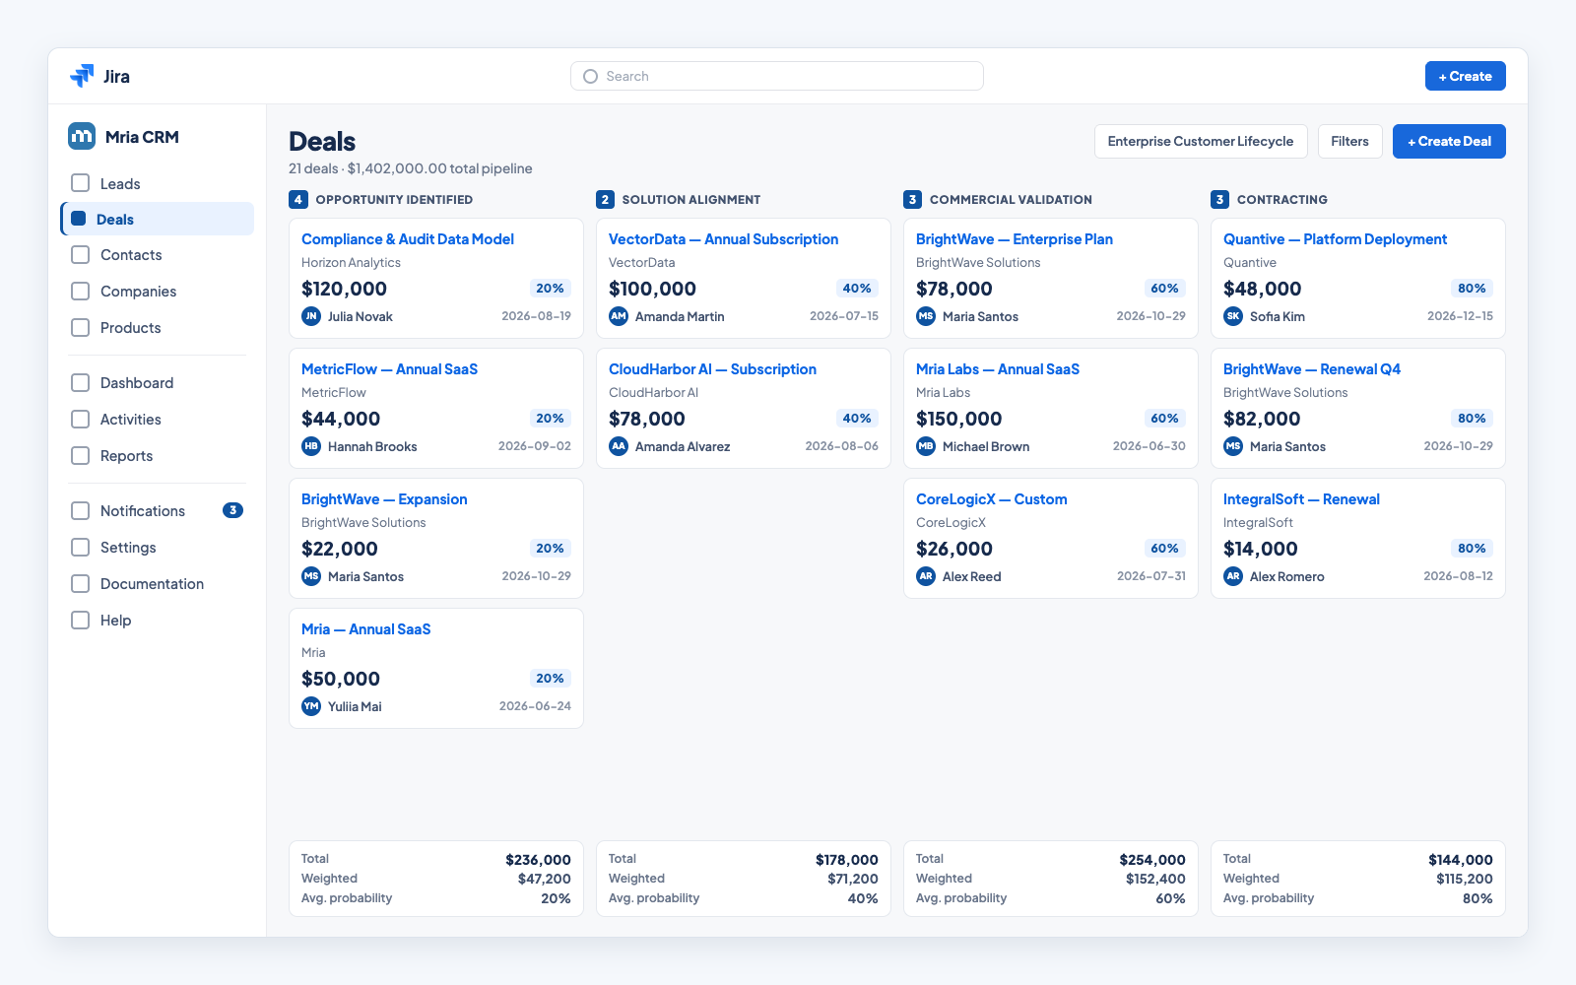The height and width of the screenshot is (985, 1576).
Task: Click the 60% badge on CoreLogicX deal
Action: click(x=1164, y=549)
